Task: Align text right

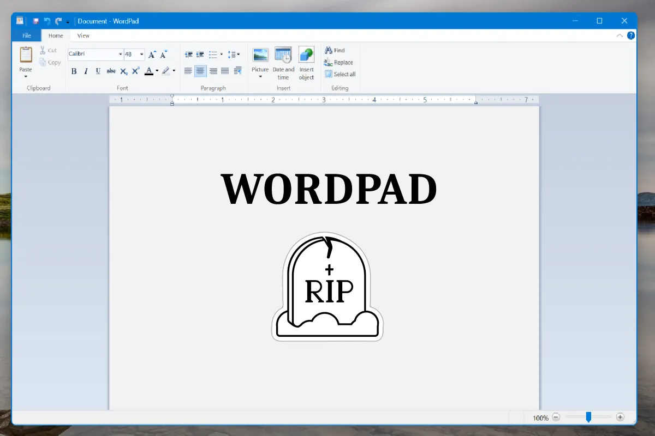Action: (213, 71)
